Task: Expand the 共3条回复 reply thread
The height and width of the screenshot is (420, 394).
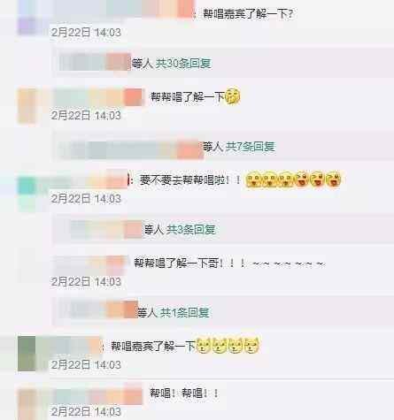Action: [x=190, y=230]
